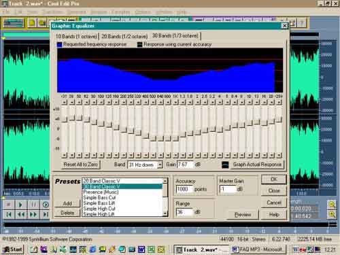Click the Graph Actual Response button

pyautogui.click(x=257, y=165)
